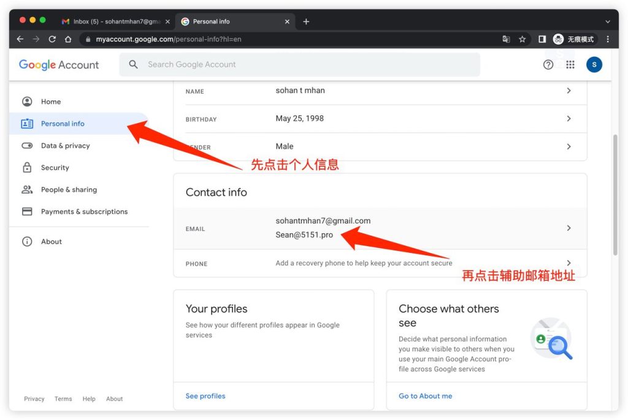Expand the Birthday row chevron
628x420 pixels.
pyautogui.click(x=569, y=119)
